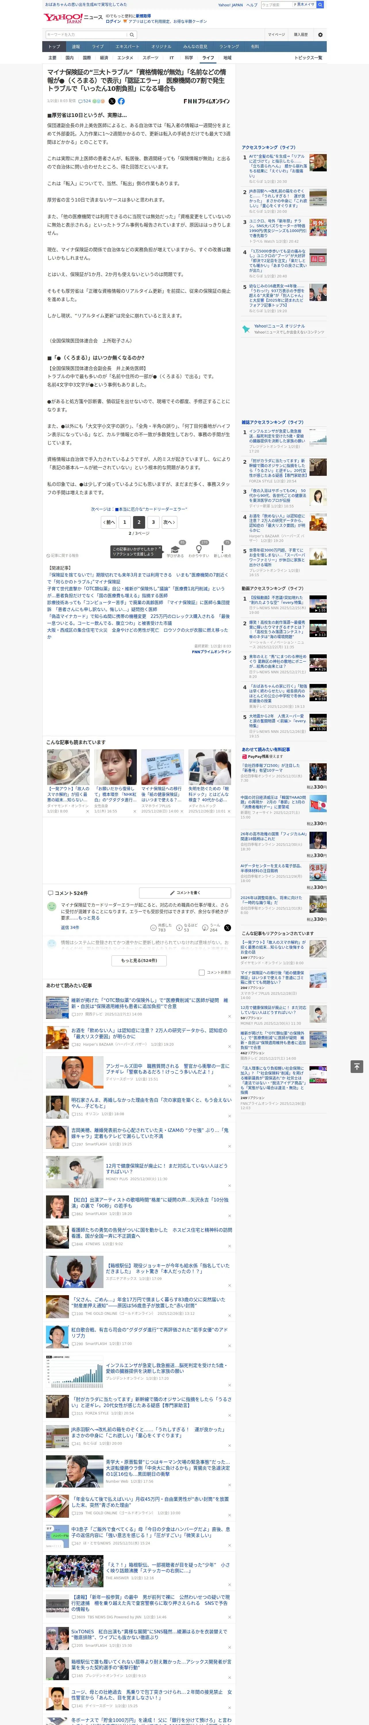Select the スポーツ category tab
Image resolution: width=369 pixels, height=1725 pixels.
pyautogui.click(x=151, y=57)
